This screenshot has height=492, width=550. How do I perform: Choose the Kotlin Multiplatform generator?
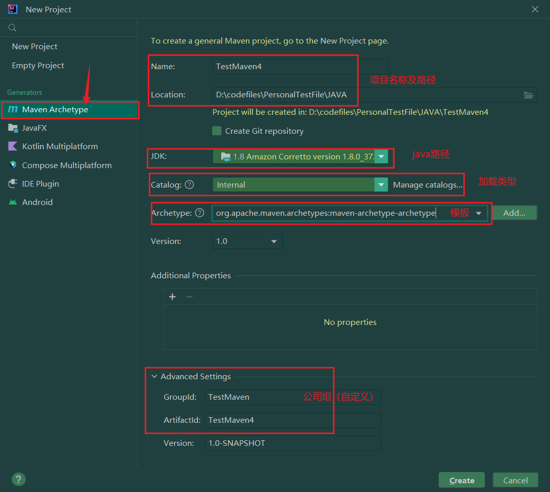60,147
